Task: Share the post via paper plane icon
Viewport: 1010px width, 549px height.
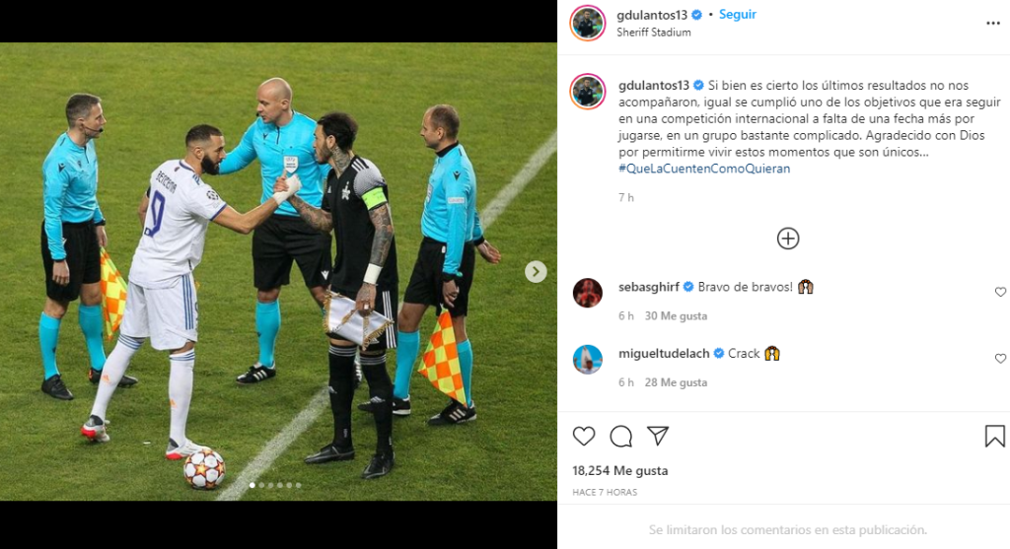Action: (x=658, y=436)
